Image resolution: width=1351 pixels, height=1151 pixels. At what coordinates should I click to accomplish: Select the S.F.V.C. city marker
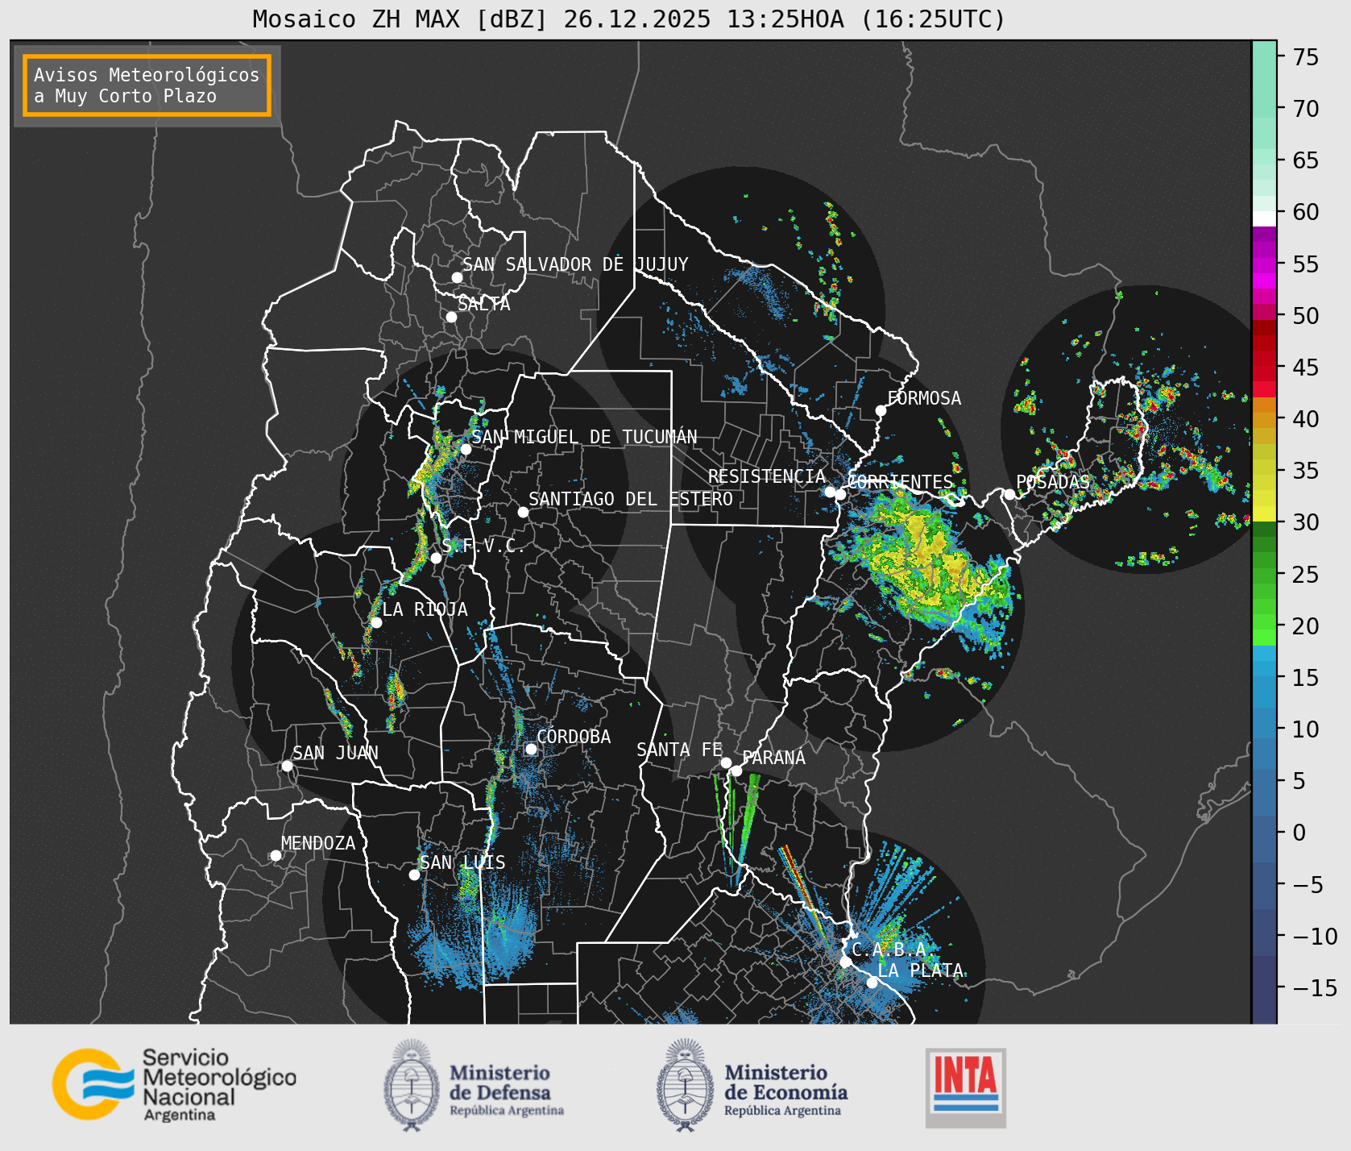[436, 558]
